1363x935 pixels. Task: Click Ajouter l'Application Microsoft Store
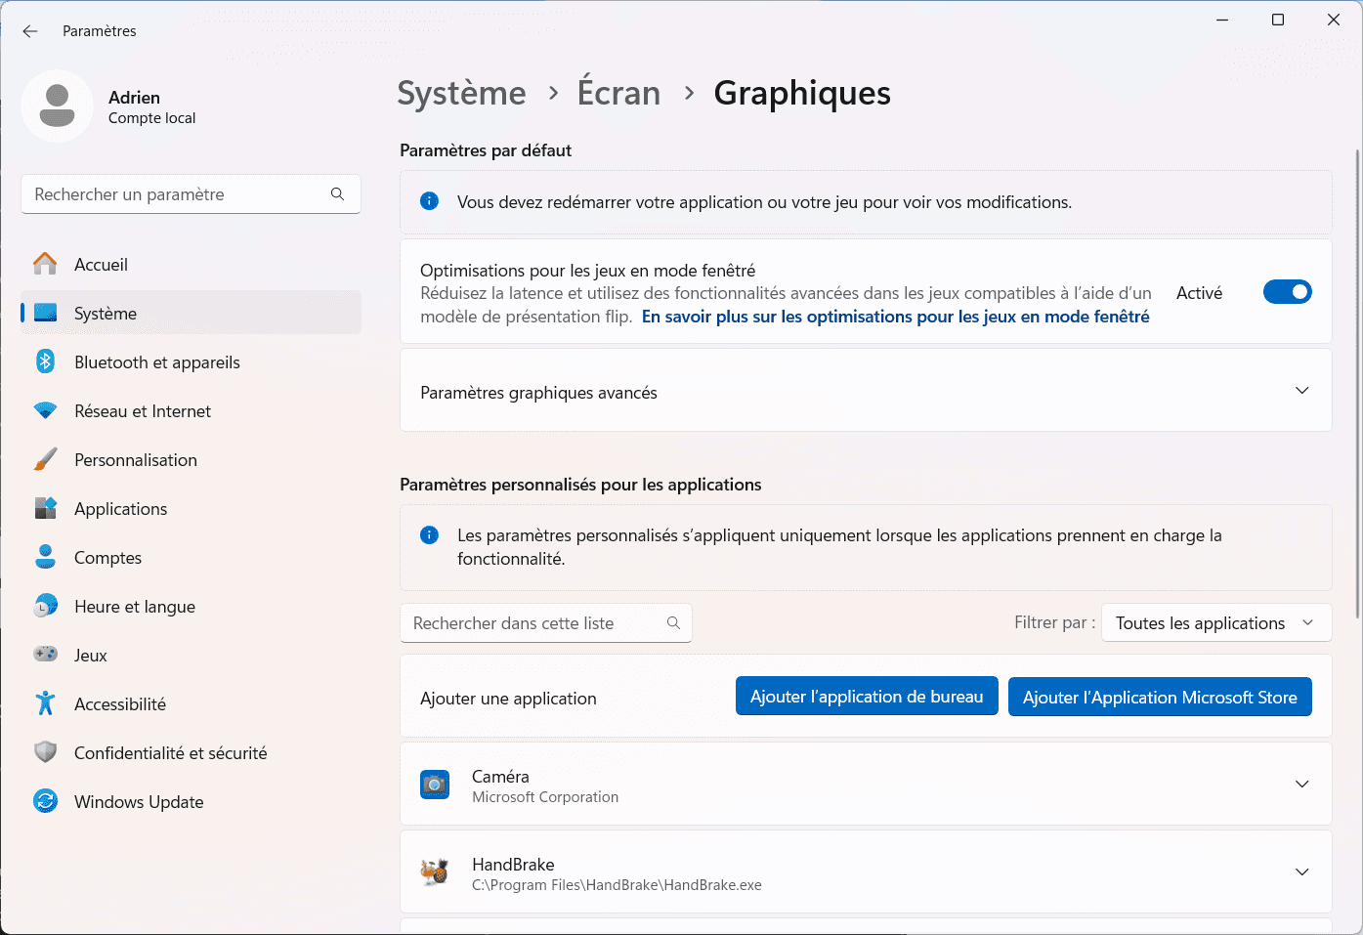(1160, 697)
